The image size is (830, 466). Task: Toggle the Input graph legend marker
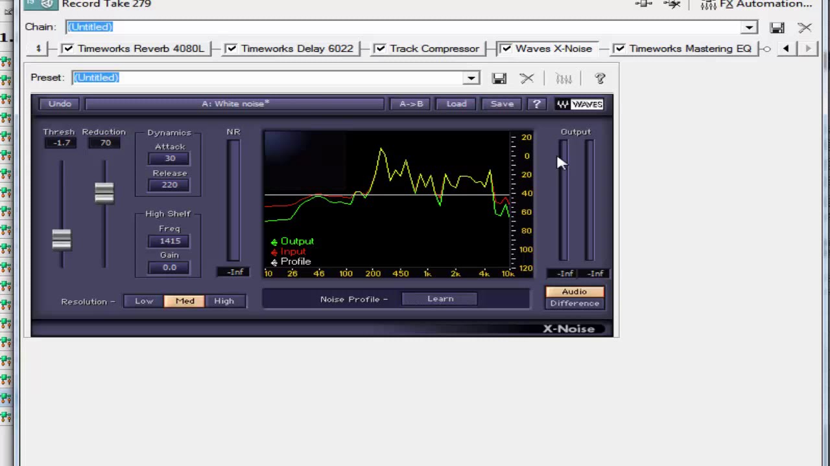274,252
